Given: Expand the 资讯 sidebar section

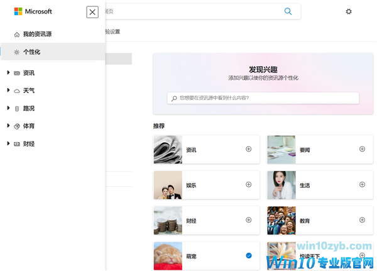Looking at the screenshot, I should (x=9, y=73).
